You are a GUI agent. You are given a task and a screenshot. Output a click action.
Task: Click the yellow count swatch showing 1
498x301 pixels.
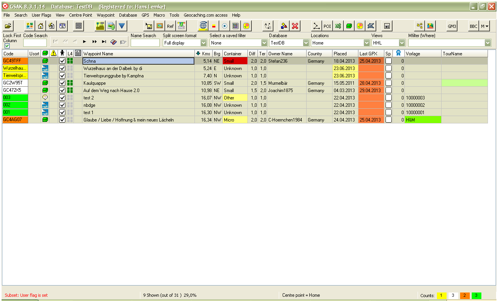pos(442,296)
